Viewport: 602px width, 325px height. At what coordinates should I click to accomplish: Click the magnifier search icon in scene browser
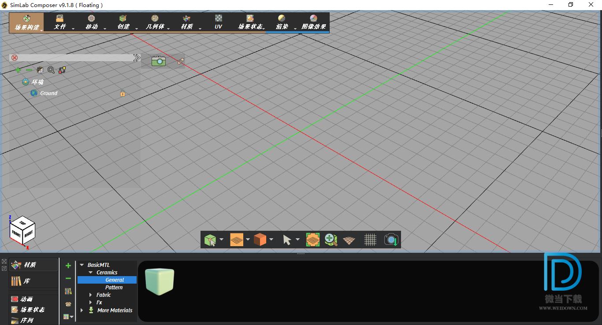click(51, 70)
